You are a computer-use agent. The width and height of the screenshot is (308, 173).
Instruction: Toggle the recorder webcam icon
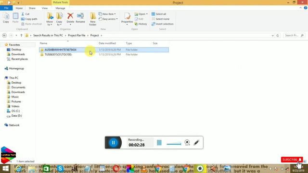pyautogui.click(x=187, y=143)
